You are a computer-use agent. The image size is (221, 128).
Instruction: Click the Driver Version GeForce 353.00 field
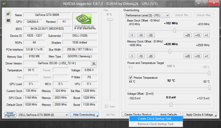57,63
